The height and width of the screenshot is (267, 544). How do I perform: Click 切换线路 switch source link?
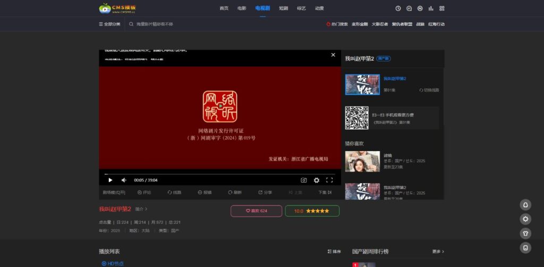click(429, 90)
